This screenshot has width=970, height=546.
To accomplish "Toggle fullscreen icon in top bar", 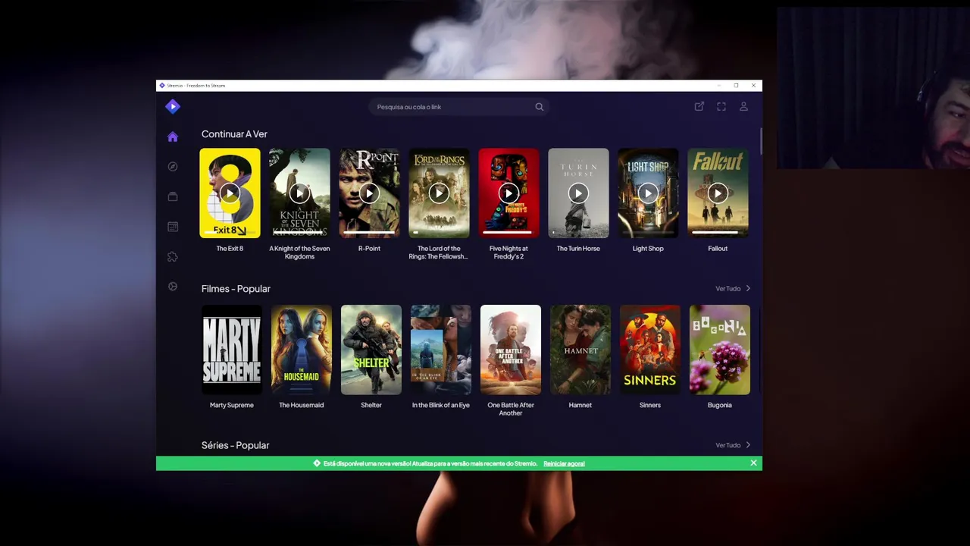I will tap(721, 107).
